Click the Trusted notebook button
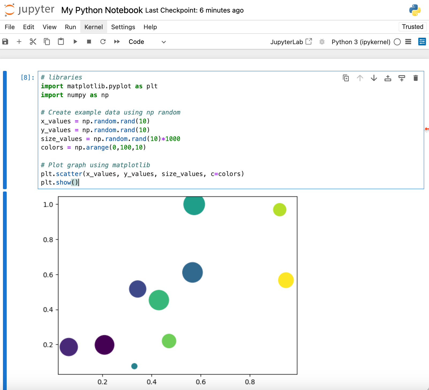The width and height of the screenshot is (429, 390). (413, 27)
